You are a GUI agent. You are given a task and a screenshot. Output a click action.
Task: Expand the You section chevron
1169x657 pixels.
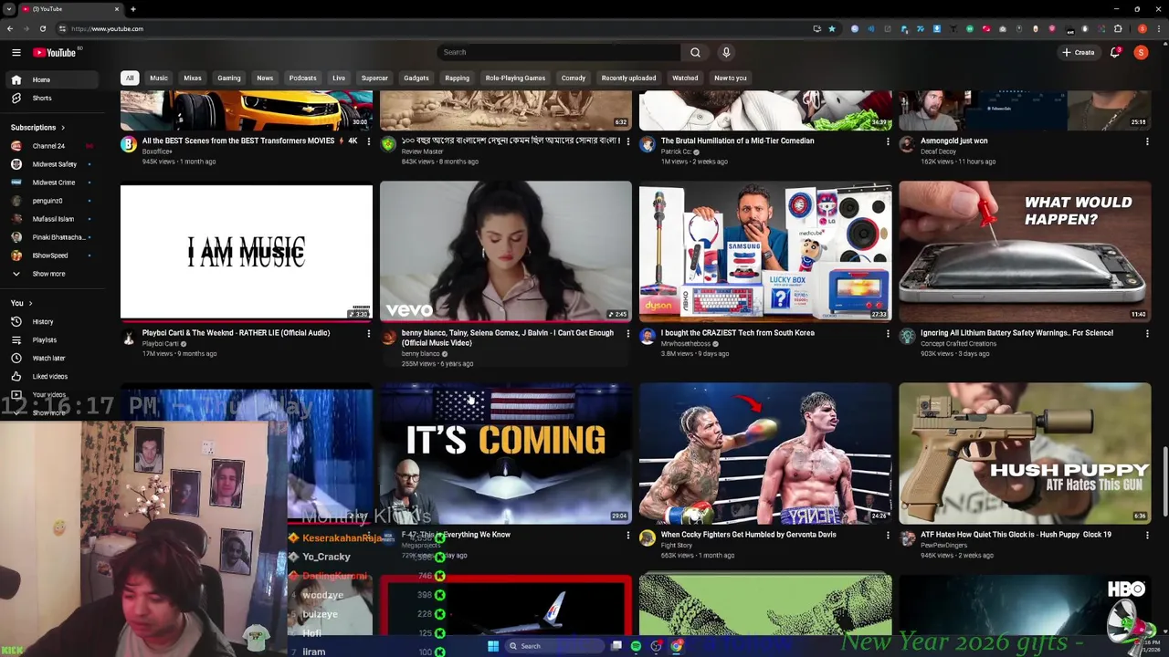pos(30,303)
